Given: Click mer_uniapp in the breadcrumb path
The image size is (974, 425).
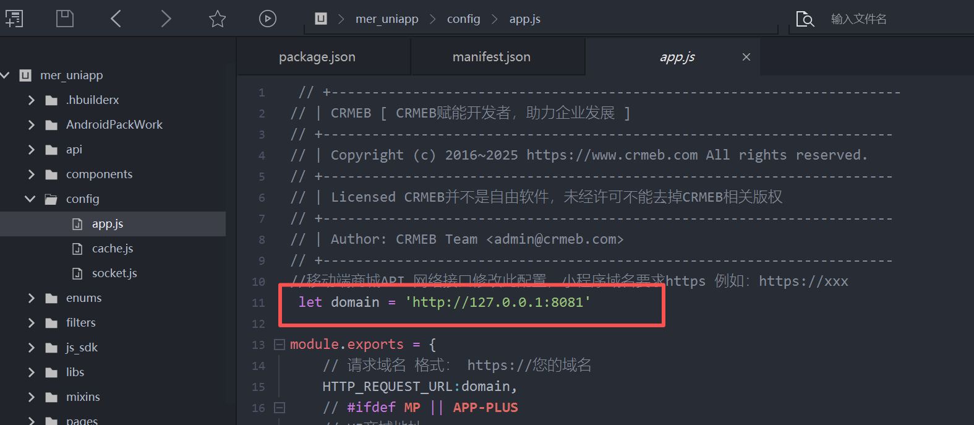Looking at the screenshot, I should pos(387,19).
